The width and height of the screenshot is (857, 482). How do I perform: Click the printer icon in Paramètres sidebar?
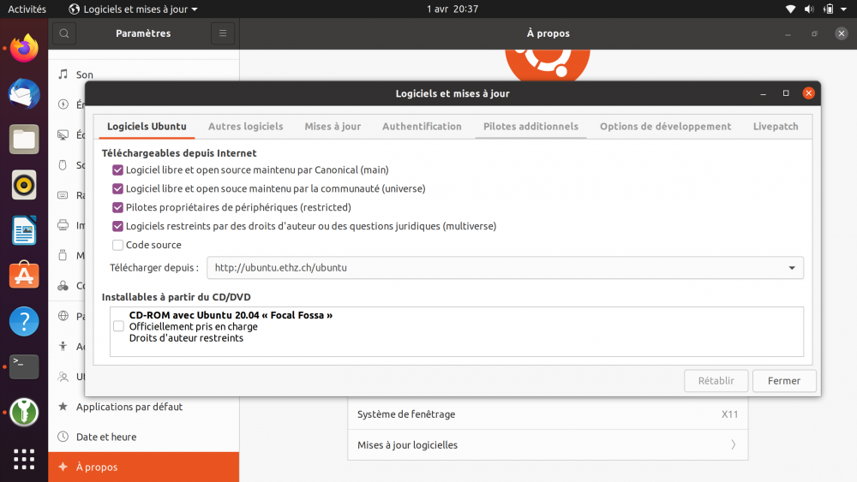click(x=63, y=225)
